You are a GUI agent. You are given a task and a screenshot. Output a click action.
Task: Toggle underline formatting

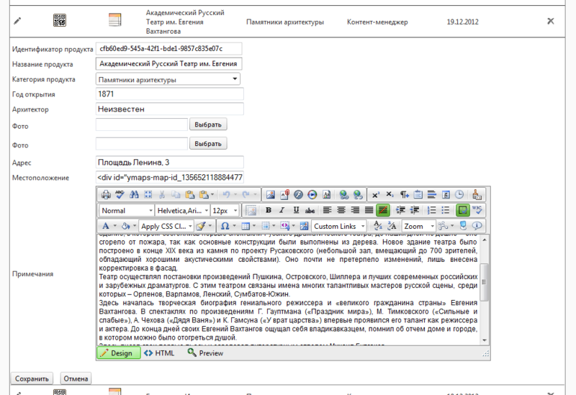[296, 210]
